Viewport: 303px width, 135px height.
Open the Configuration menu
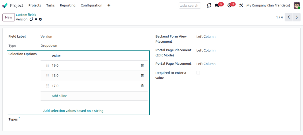(x=91, y=5)
